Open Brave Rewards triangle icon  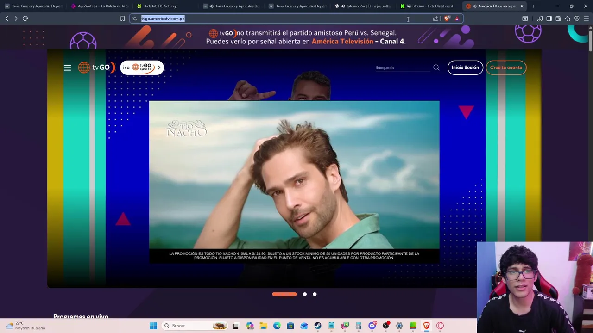pyautogui.click(x=457, y=18)
